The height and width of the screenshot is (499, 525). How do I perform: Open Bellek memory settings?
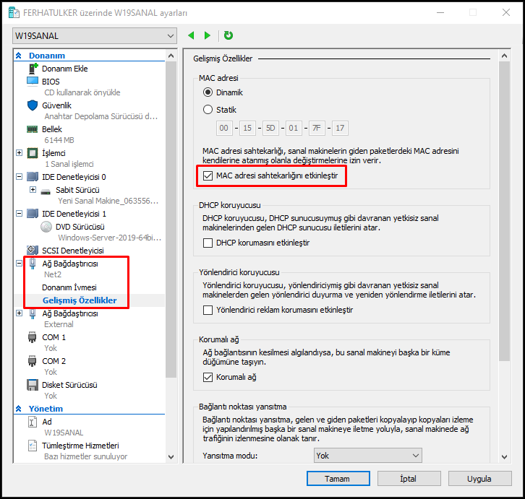click(51, 129)
